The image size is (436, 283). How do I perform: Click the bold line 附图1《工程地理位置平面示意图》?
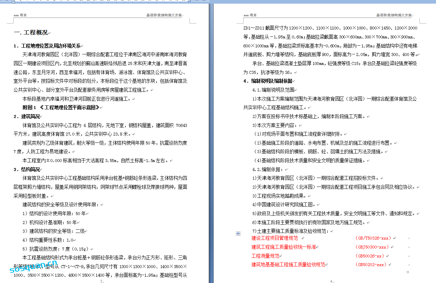tap(61, 108)
